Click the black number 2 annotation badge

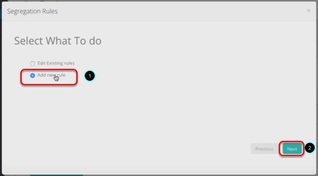[310, 148]
